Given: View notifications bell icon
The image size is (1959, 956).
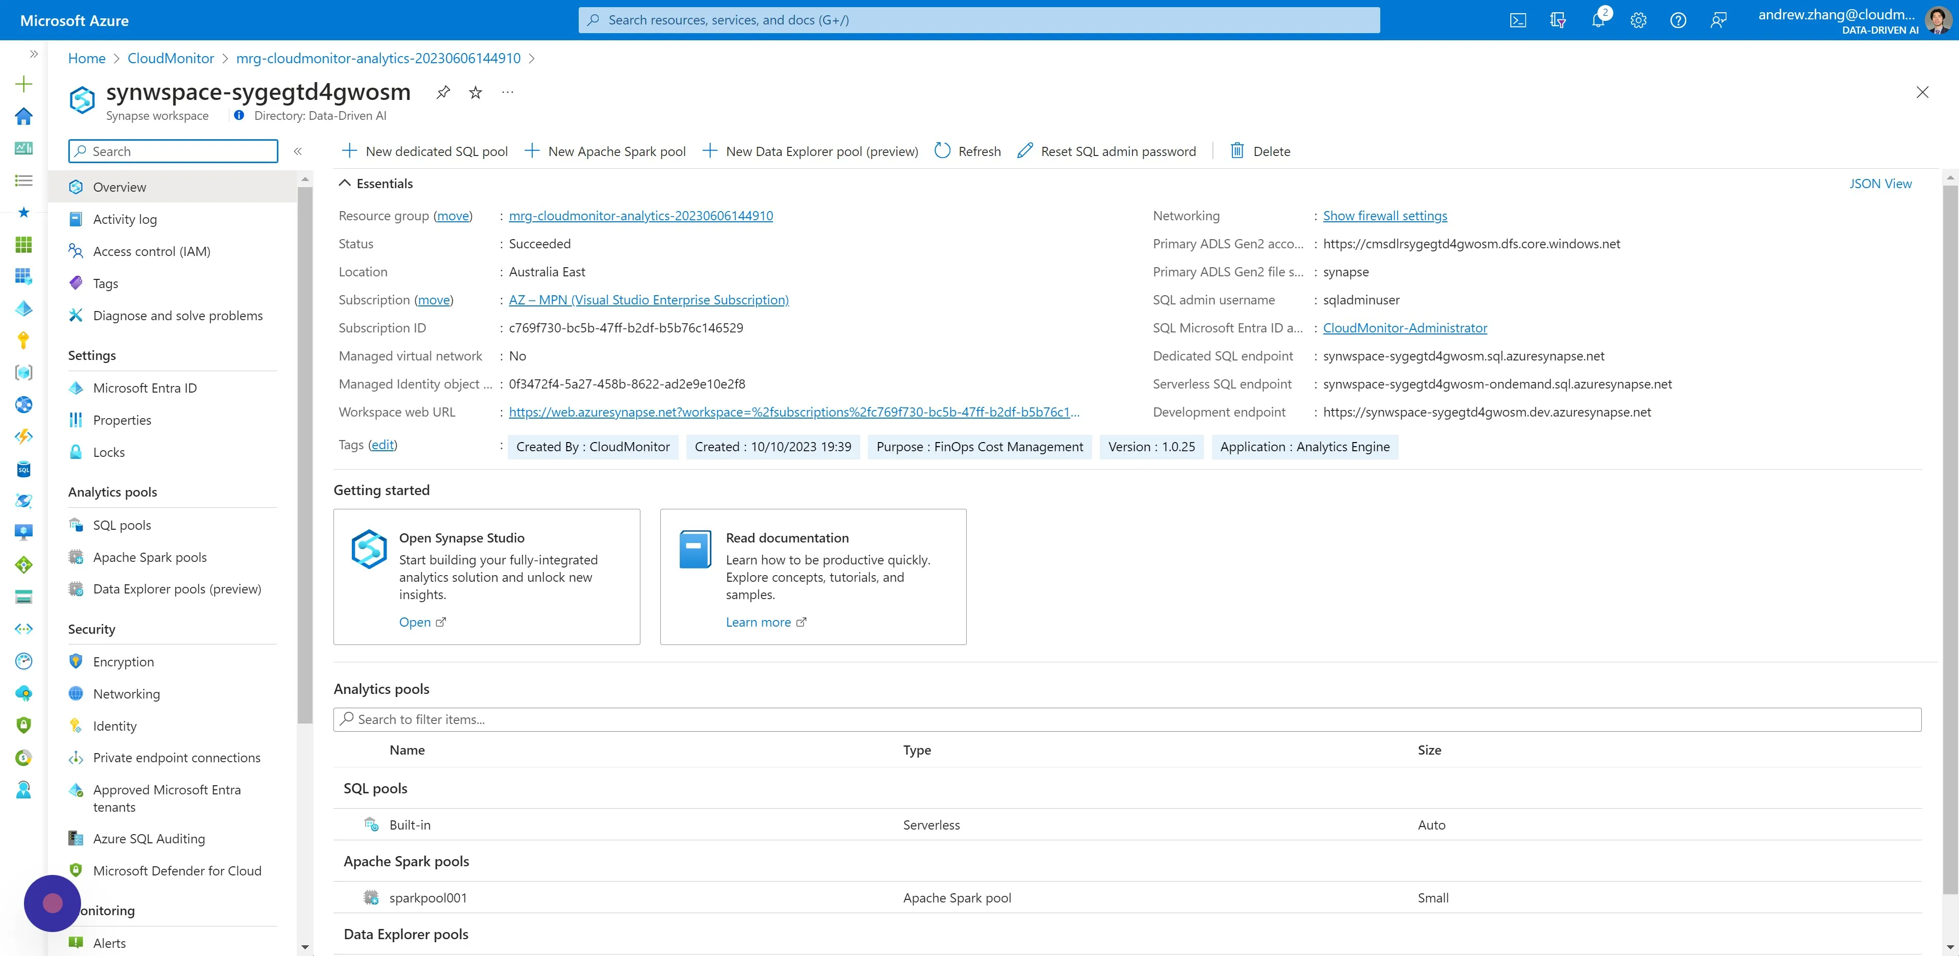Looking at the screenshot, I should coord(1598,20).
